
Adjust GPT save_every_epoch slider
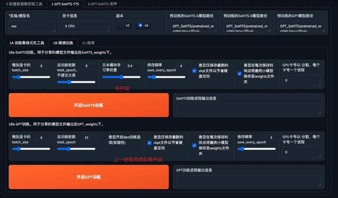256,149
